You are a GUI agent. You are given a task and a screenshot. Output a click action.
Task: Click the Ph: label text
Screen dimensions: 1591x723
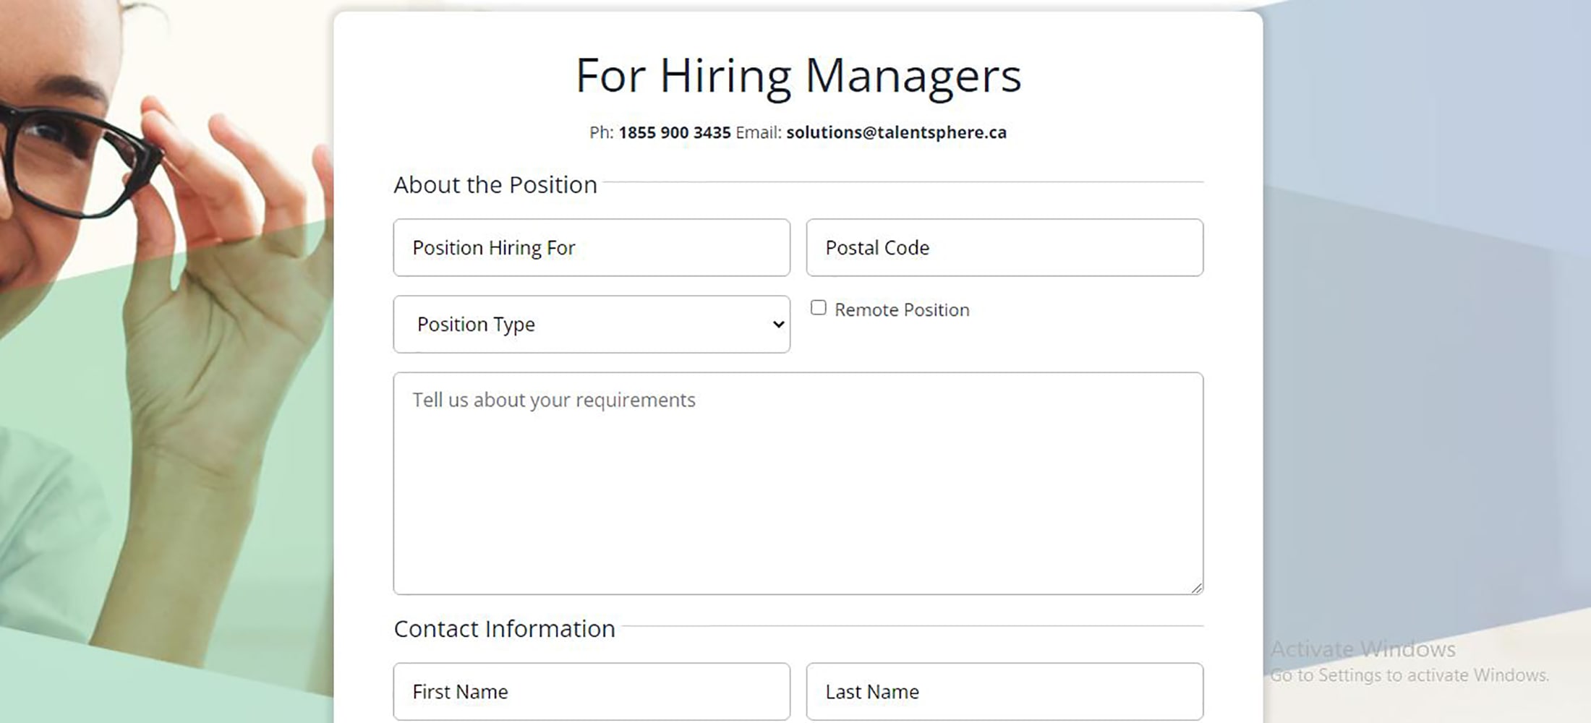pos(601,133)
